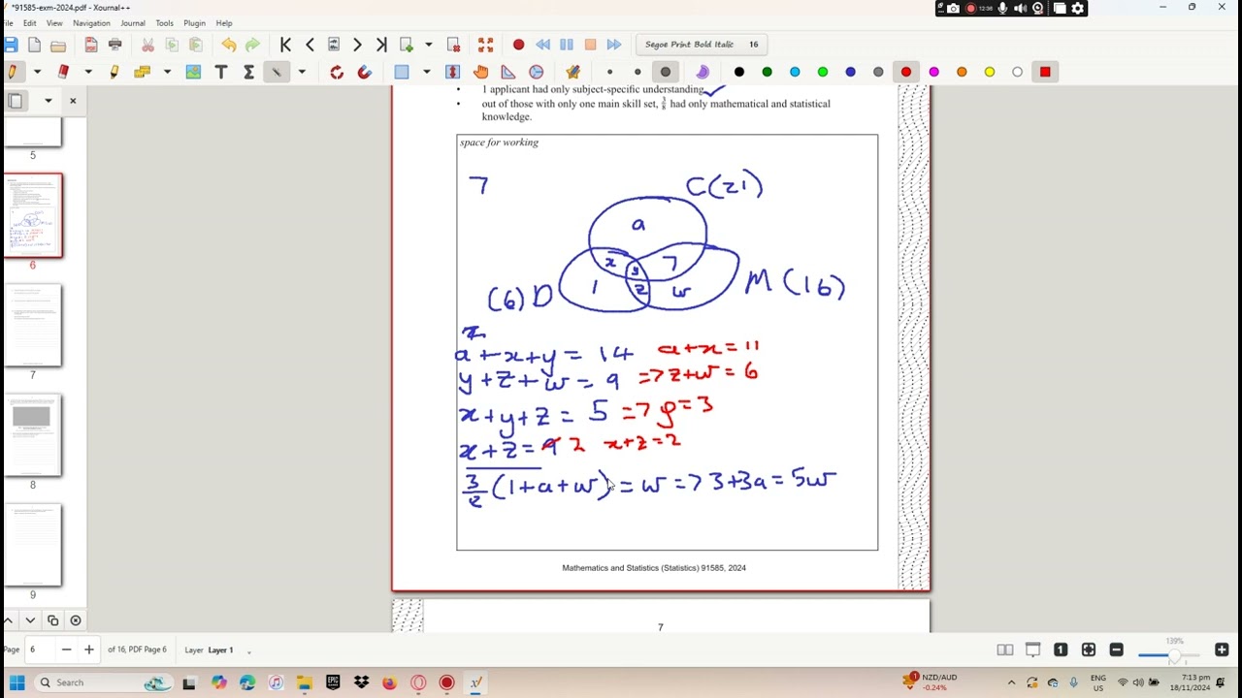
Task: Expand the Layer 1 selector dropdown
Action: click(x=249, y=650)
